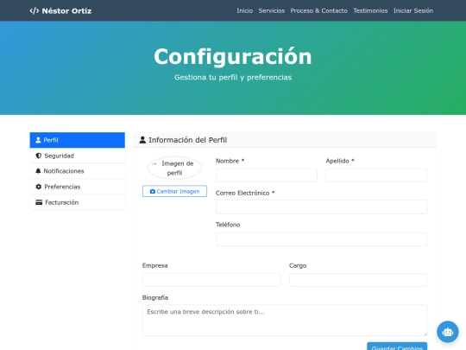Click the camera icon in Cambiar Imagen
This screenshot has width=466, height=350.
(x=153, y=191)
